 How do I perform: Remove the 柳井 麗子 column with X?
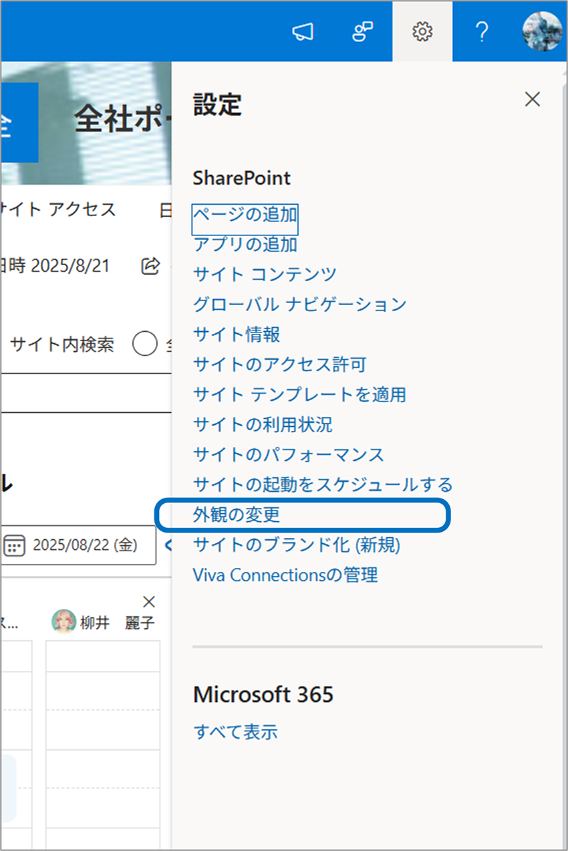[x=149, y=601]
